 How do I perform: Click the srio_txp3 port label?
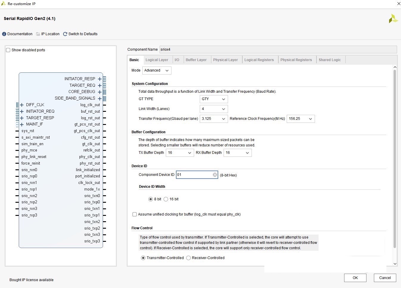[92, 241]
